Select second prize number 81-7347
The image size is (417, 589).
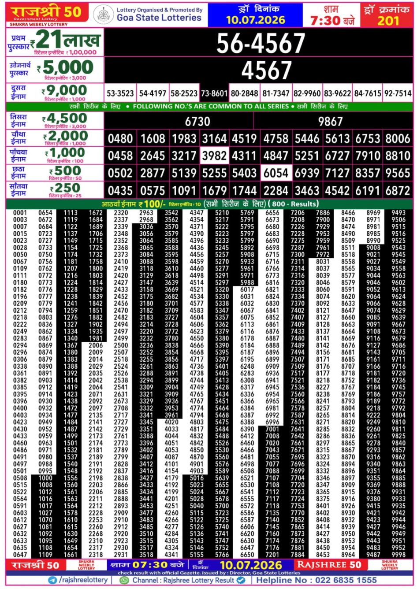(x=276, y=93)
